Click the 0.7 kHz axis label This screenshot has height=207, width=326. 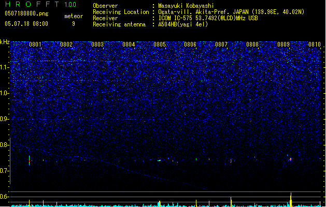5,171
